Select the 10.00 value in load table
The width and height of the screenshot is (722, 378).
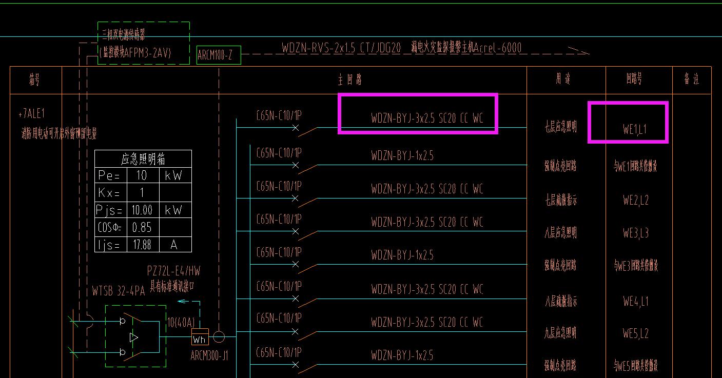click(x=142, y=210)
